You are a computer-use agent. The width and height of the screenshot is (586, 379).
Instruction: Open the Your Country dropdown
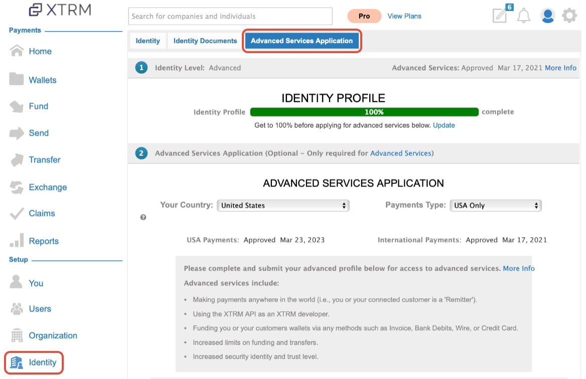(283, 206)
